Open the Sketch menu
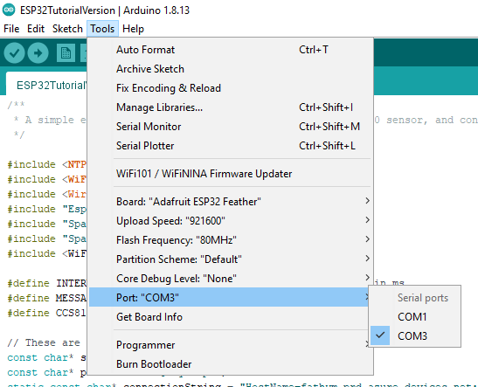Image resolution: width=478 pixels, height=387 pixels. point(67,29)
